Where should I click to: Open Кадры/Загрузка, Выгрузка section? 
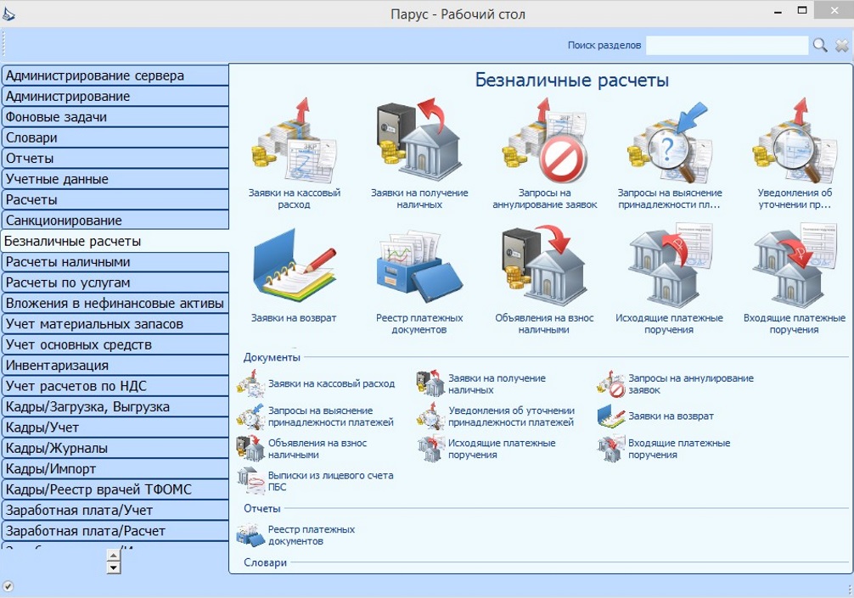click(115, 406)
